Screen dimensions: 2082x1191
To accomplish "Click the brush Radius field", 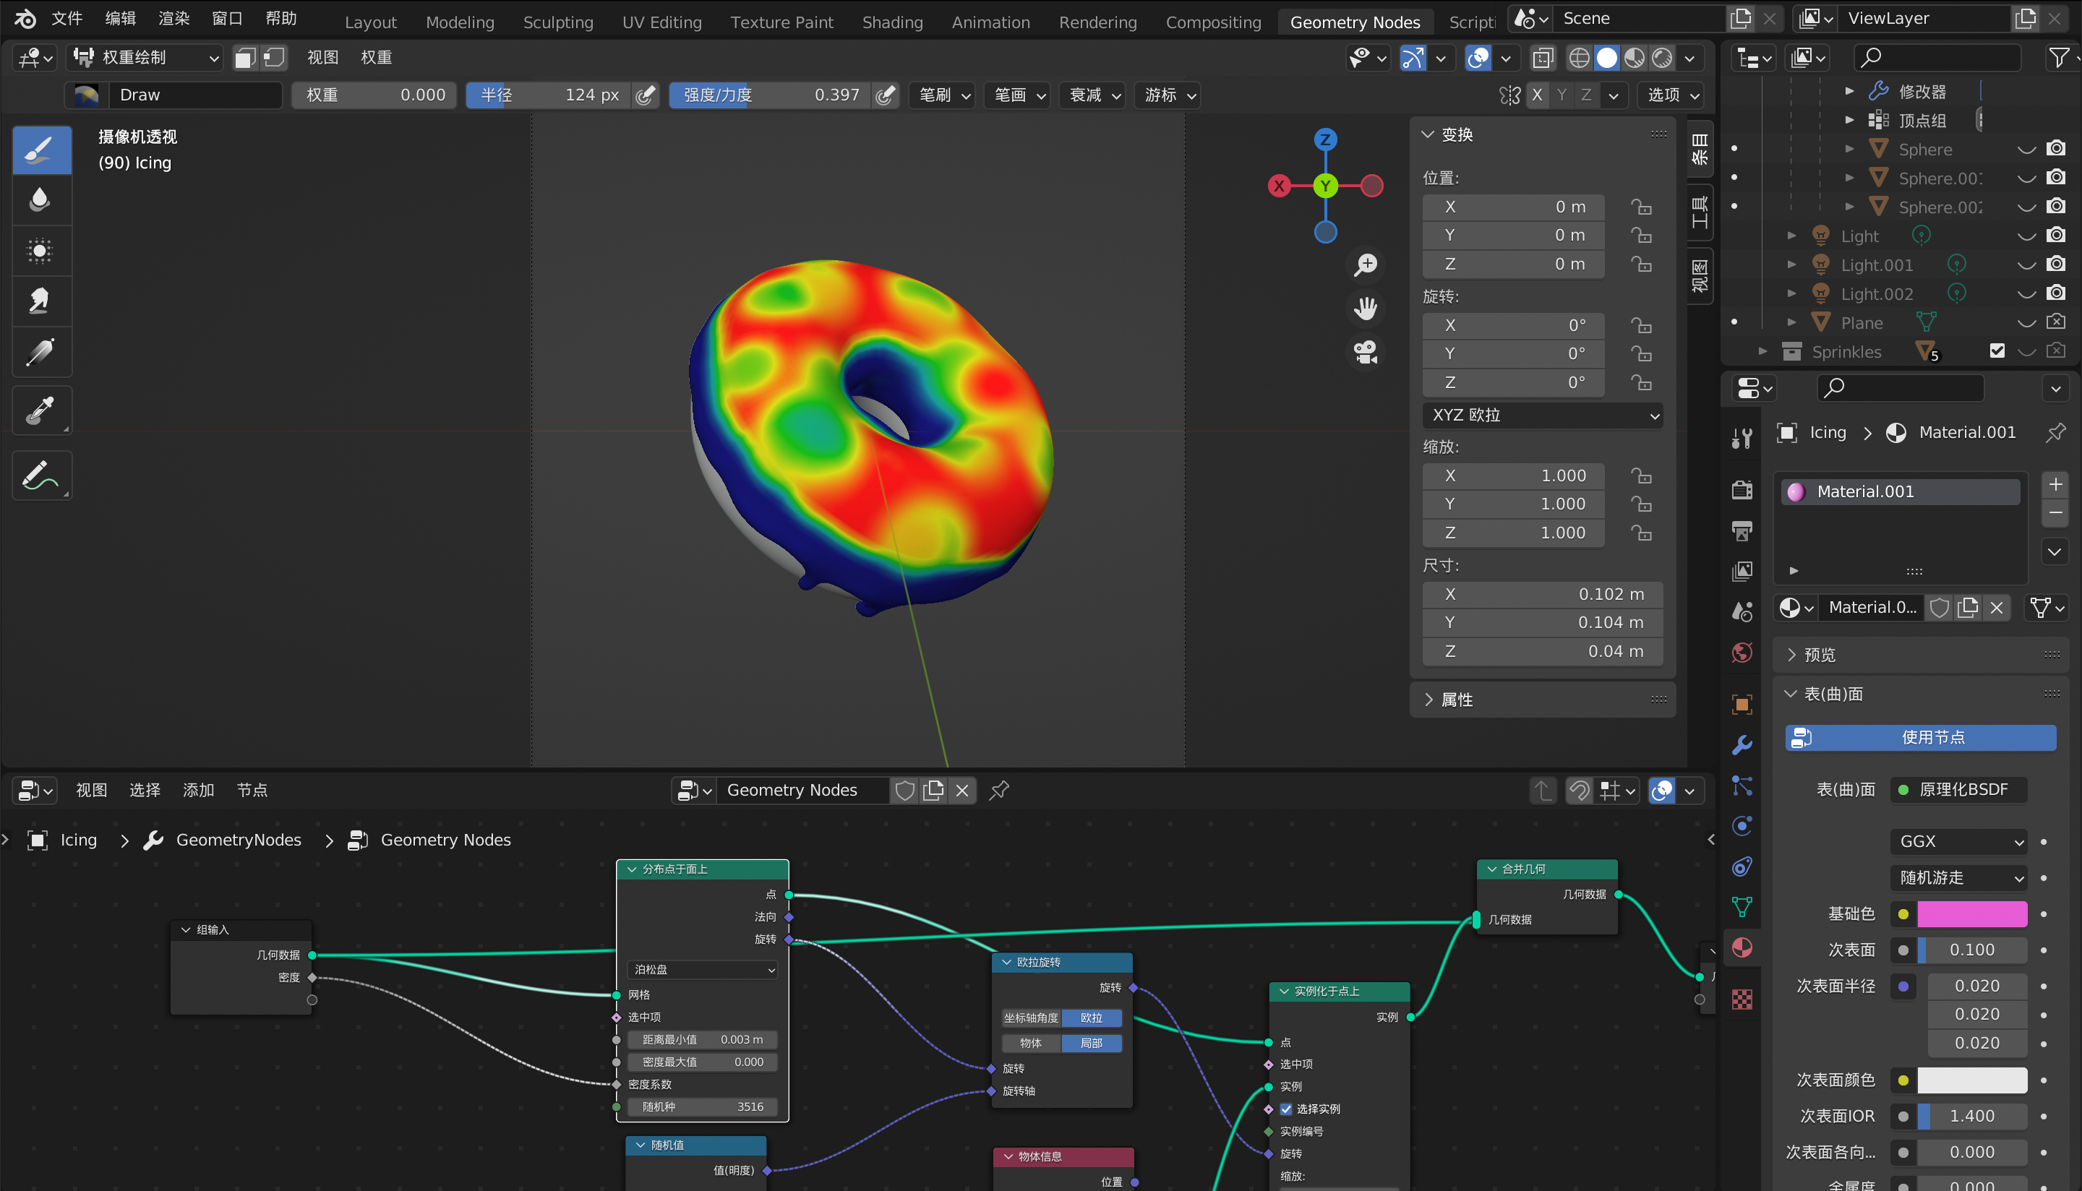I will pyautogui.click(x=548, y=95).
